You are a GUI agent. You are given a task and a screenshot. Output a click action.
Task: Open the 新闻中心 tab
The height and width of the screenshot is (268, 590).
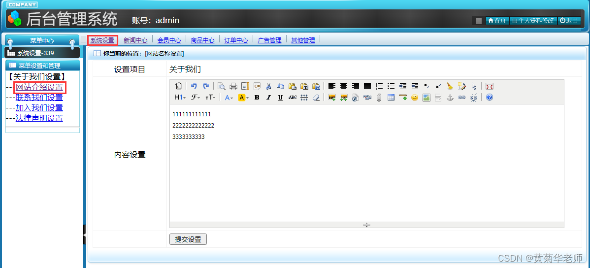pyautogui.click(x=135, y=40)
